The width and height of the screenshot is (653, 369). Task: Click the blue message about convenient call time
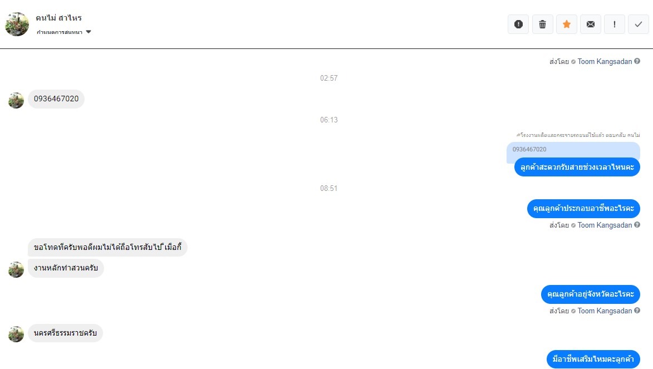pos(577,167)
